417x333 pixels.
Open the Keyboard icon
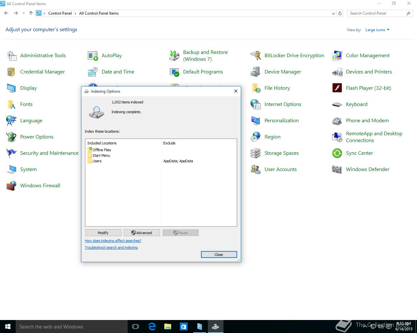pos(337,104)
